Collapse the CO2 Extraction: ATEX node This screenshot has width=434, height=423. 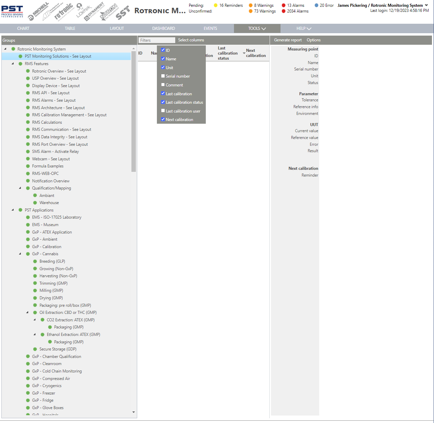tap(35, 320)
